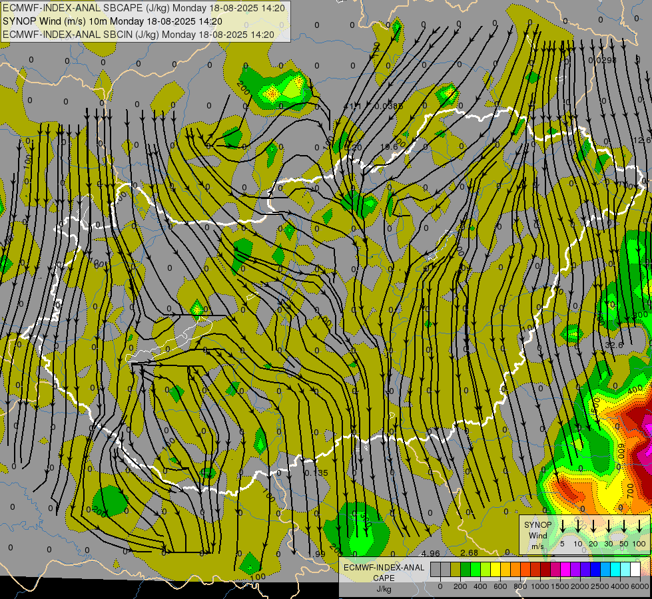Click the 20 m/s wind arrow in legend
The image size is (652, 599).
click(593, 526)
